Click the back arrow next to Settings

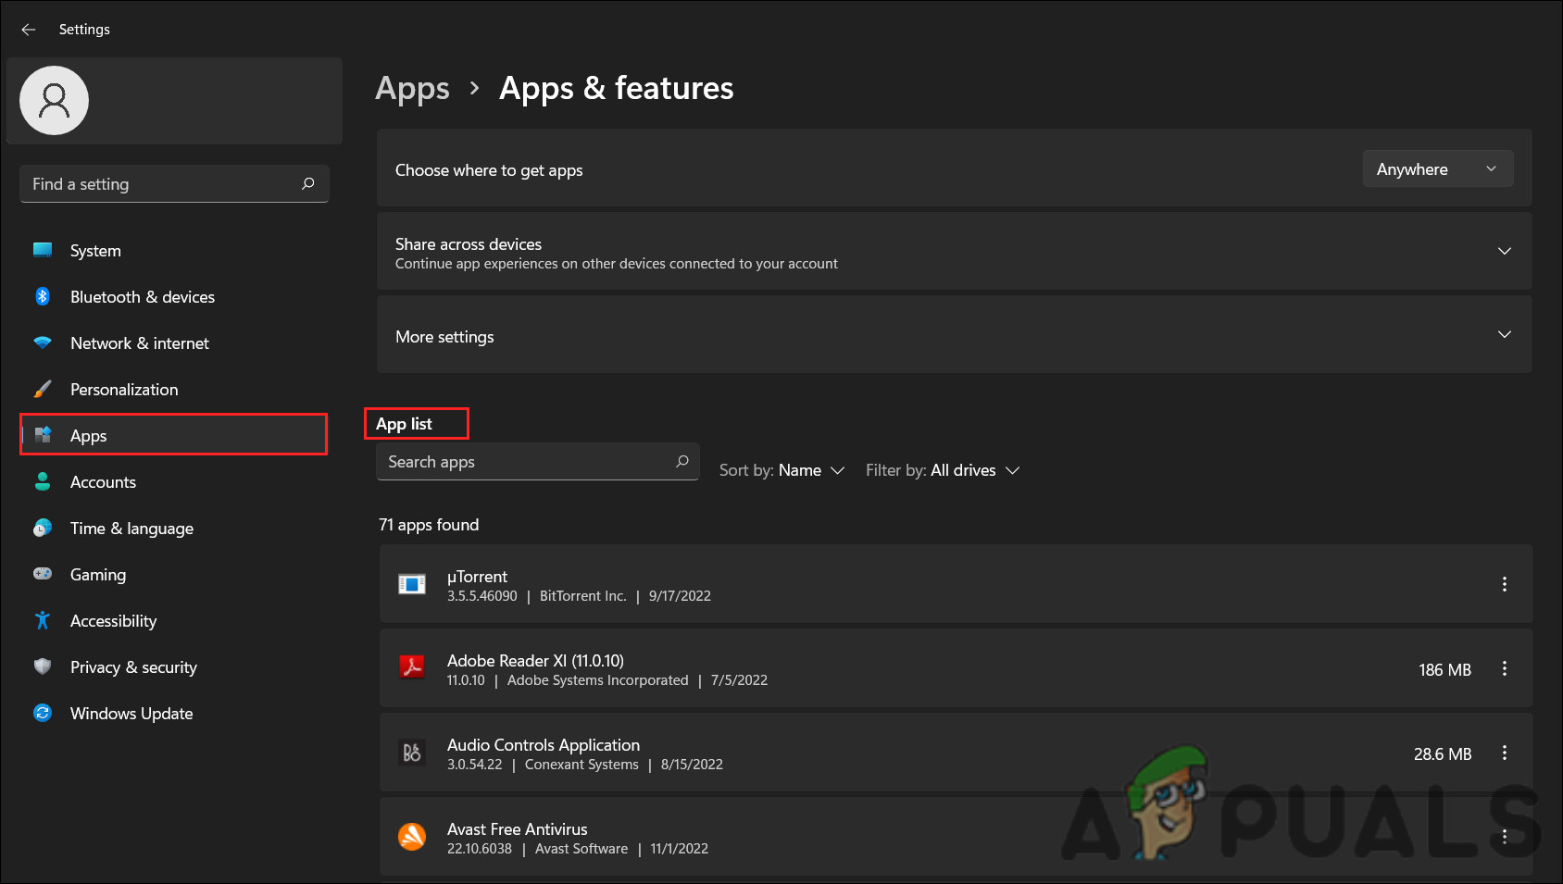click(28, 29)
